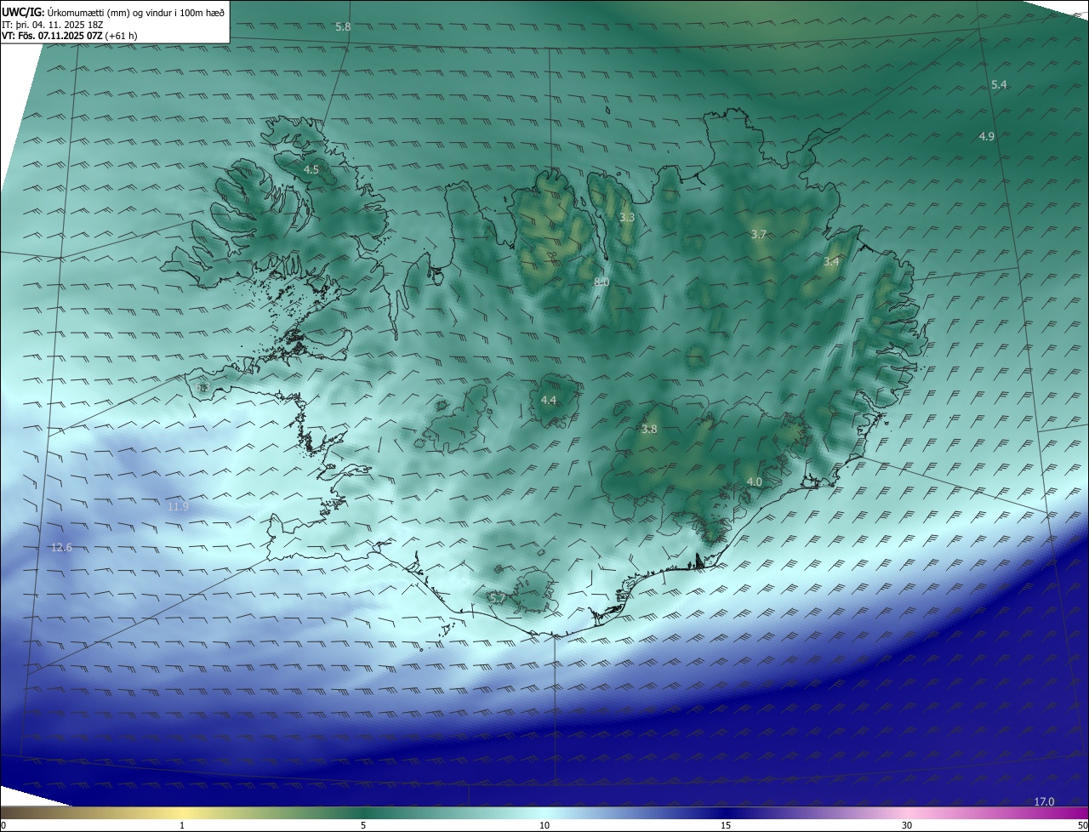
Task: Click the colour scale tick label 50
Action: click(1082, 825)
